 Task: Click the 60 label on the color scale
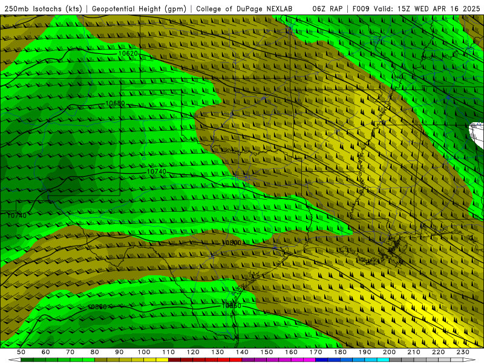pyautogui.click(x=45, y=352)
